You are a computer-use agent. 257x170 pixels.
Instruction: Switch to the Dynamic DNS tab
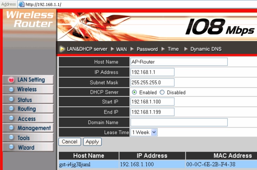pyautogui.click(x=206, y=49)
